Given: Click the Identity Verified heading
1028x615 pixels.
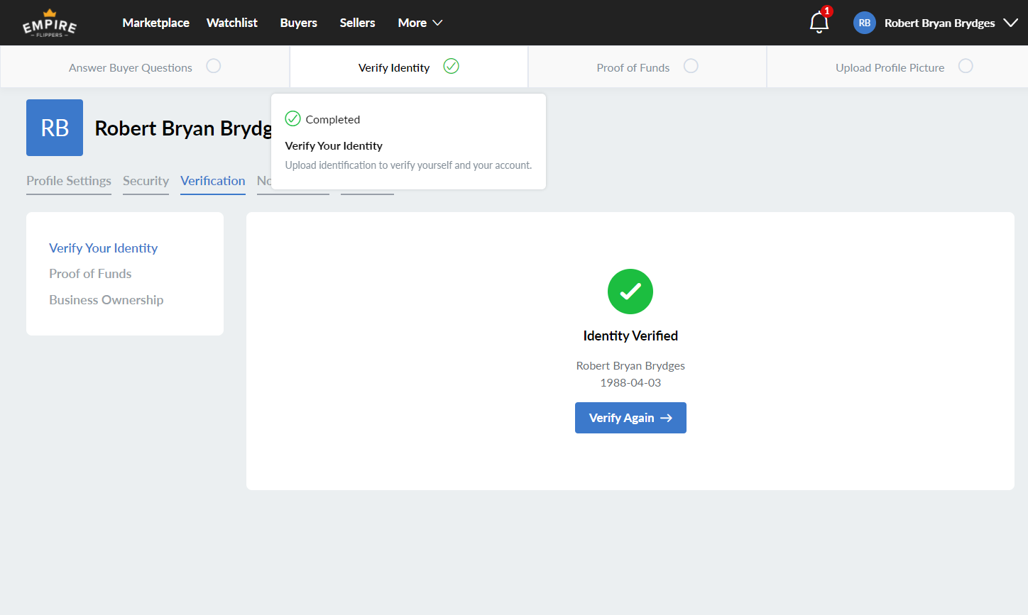Looking at the screenshot, I should point(630,336).
